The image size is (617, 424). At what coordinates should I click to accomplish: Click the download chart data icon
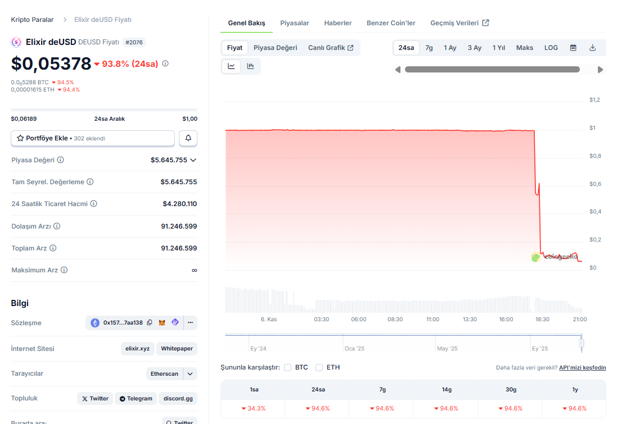click(592, 48)
